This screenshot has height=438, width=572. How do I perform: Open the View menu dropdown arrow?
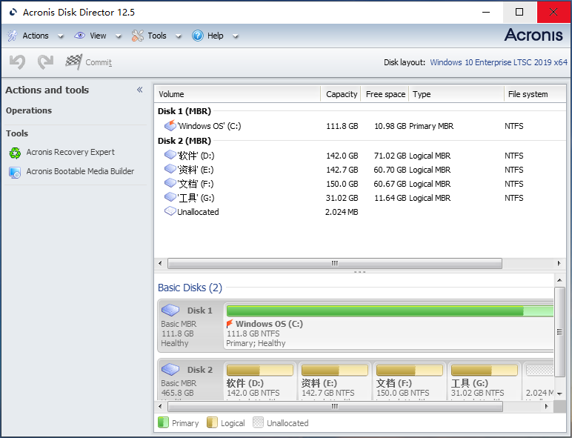point(119,36)
